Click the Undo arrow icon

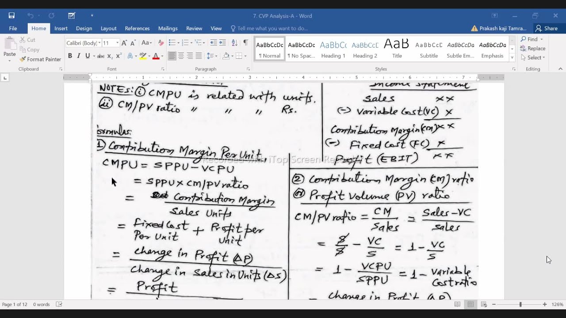tap(30, 15)
